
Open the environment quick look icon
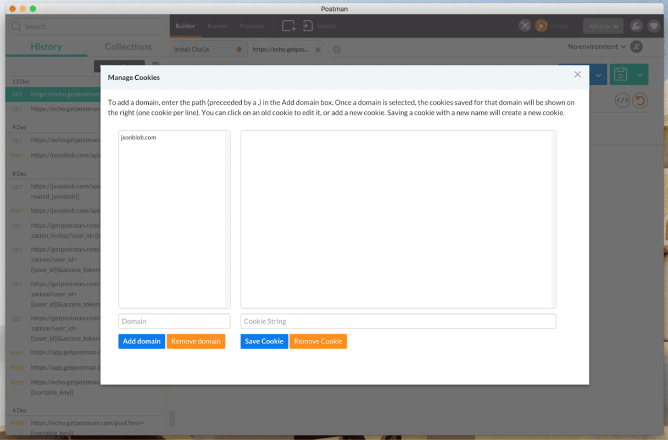click(637, 47)
